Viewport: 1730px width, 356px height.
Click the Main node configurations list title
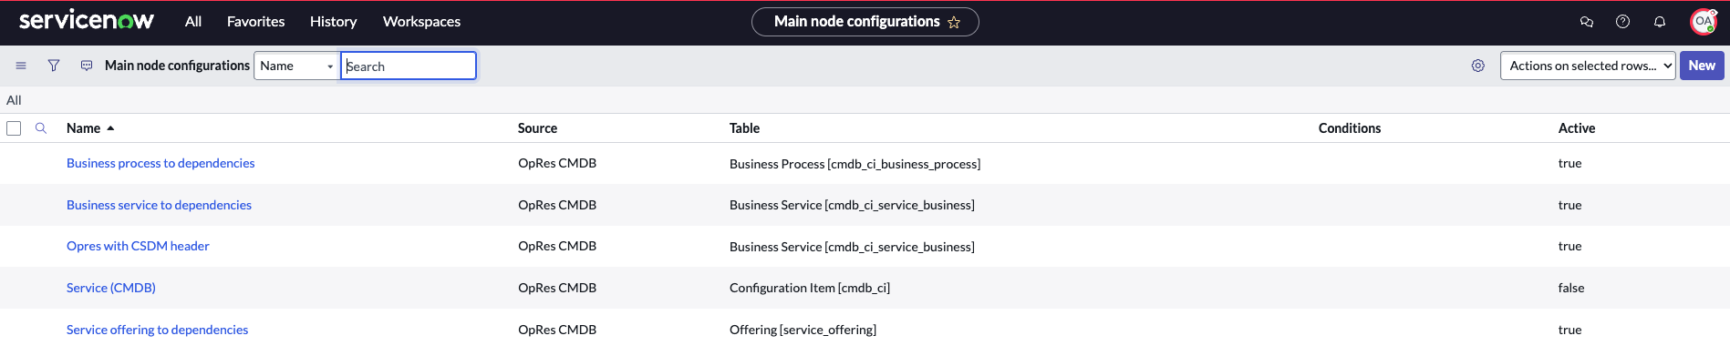177,66
